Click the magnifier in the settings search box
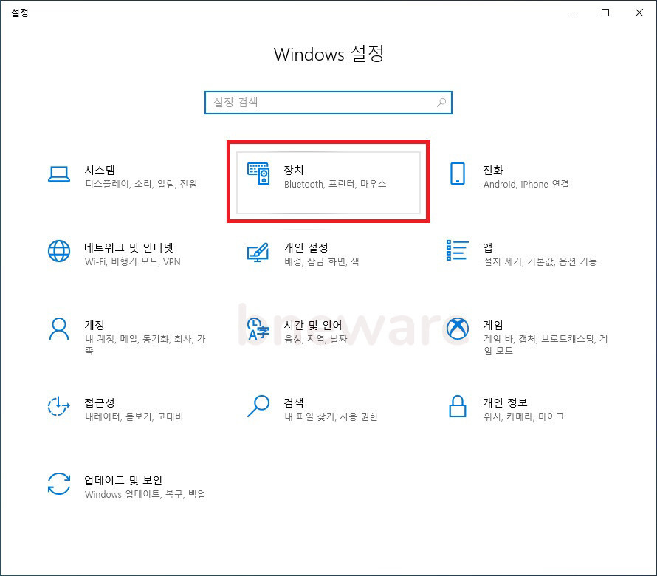 tap(441, 103)
